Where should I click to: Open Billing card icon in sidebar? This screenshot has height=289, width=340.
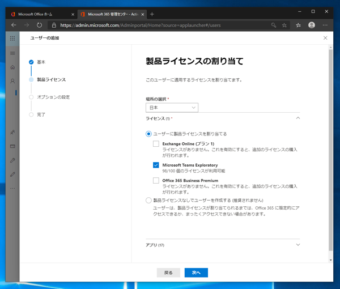point(12,146)
